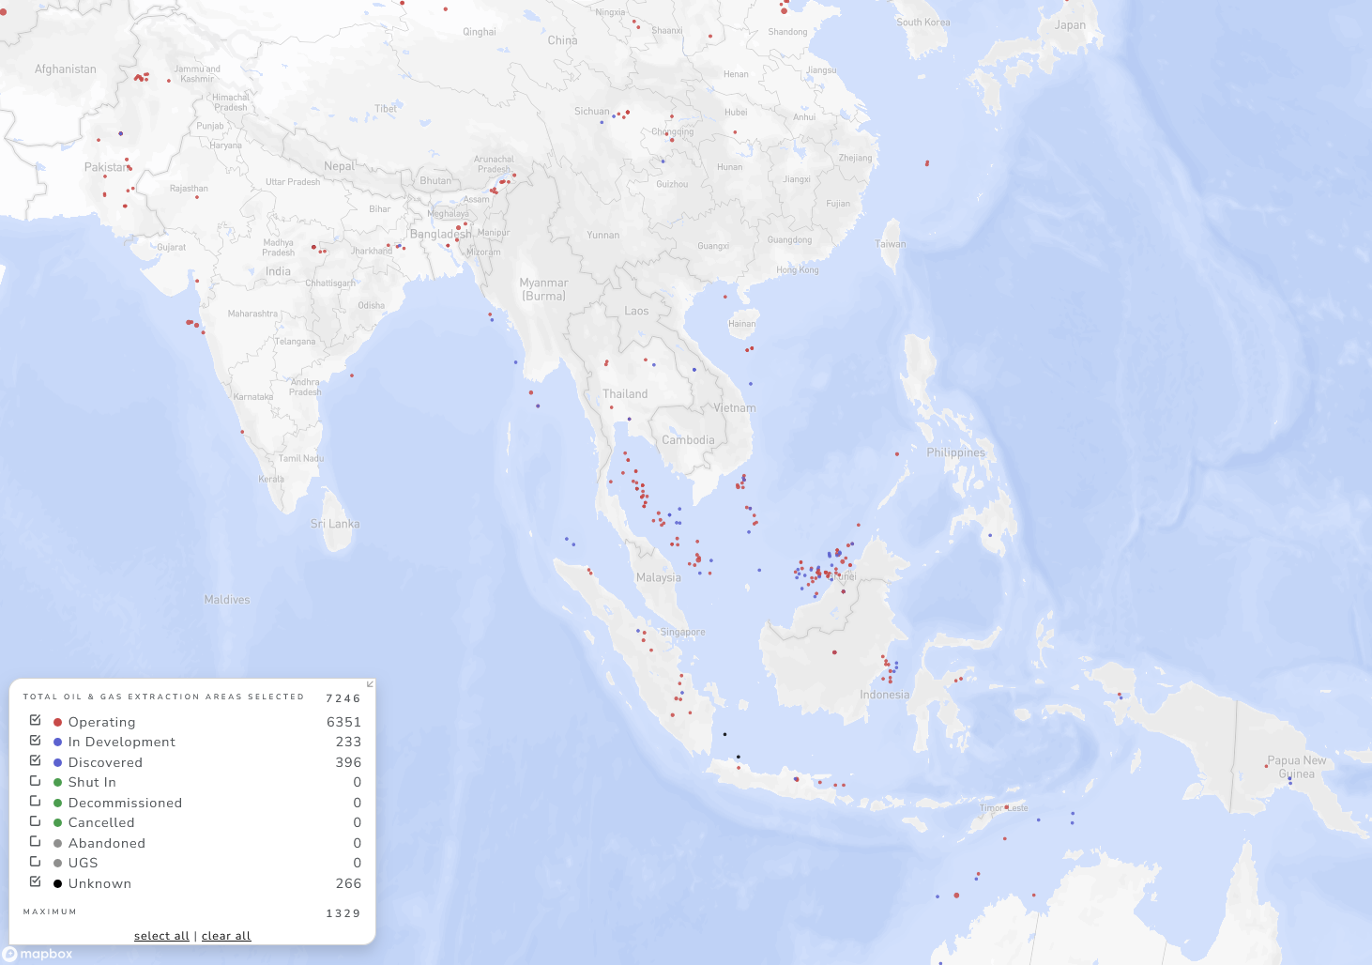Click the red Operating color dot
1372x965 pixels.
click(58, 723)
